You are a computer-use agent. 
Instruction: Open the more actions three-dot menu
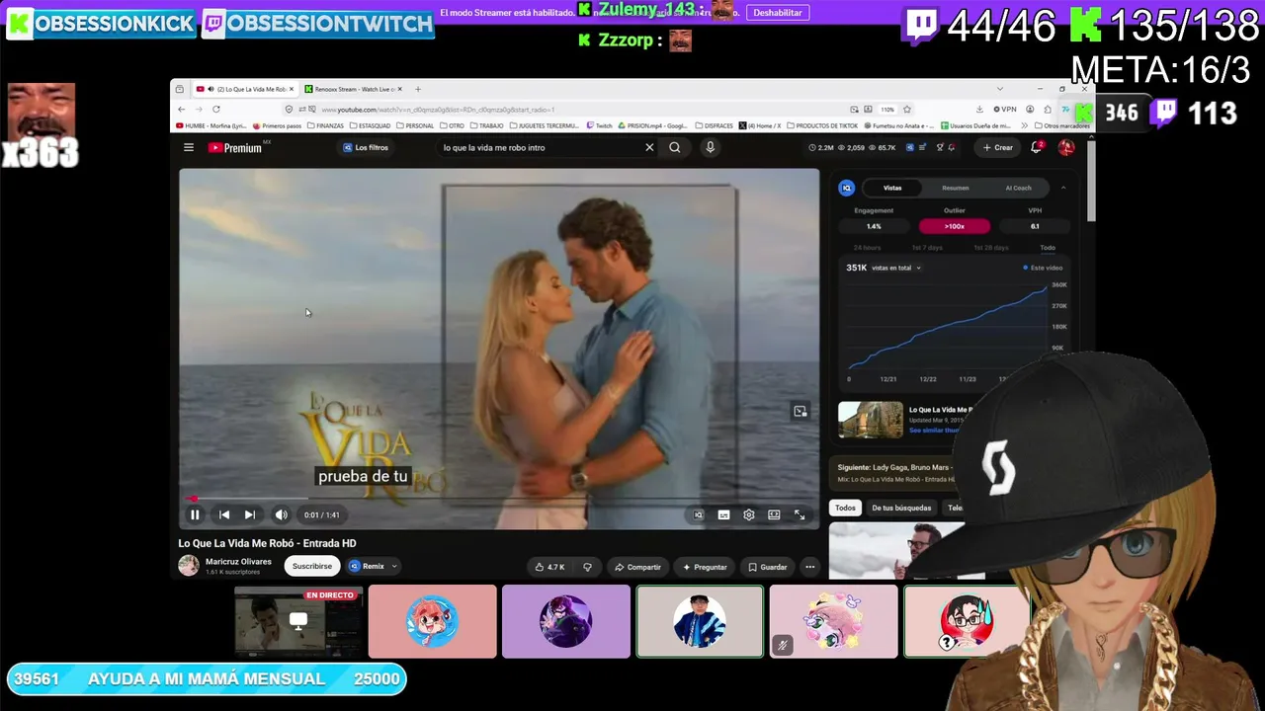pyautogui.click(x=810, y=567)
